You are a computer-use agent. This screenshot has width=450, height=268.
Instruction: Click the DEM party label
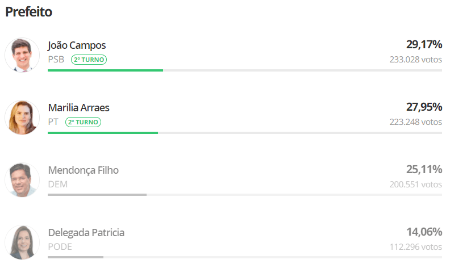58,184
